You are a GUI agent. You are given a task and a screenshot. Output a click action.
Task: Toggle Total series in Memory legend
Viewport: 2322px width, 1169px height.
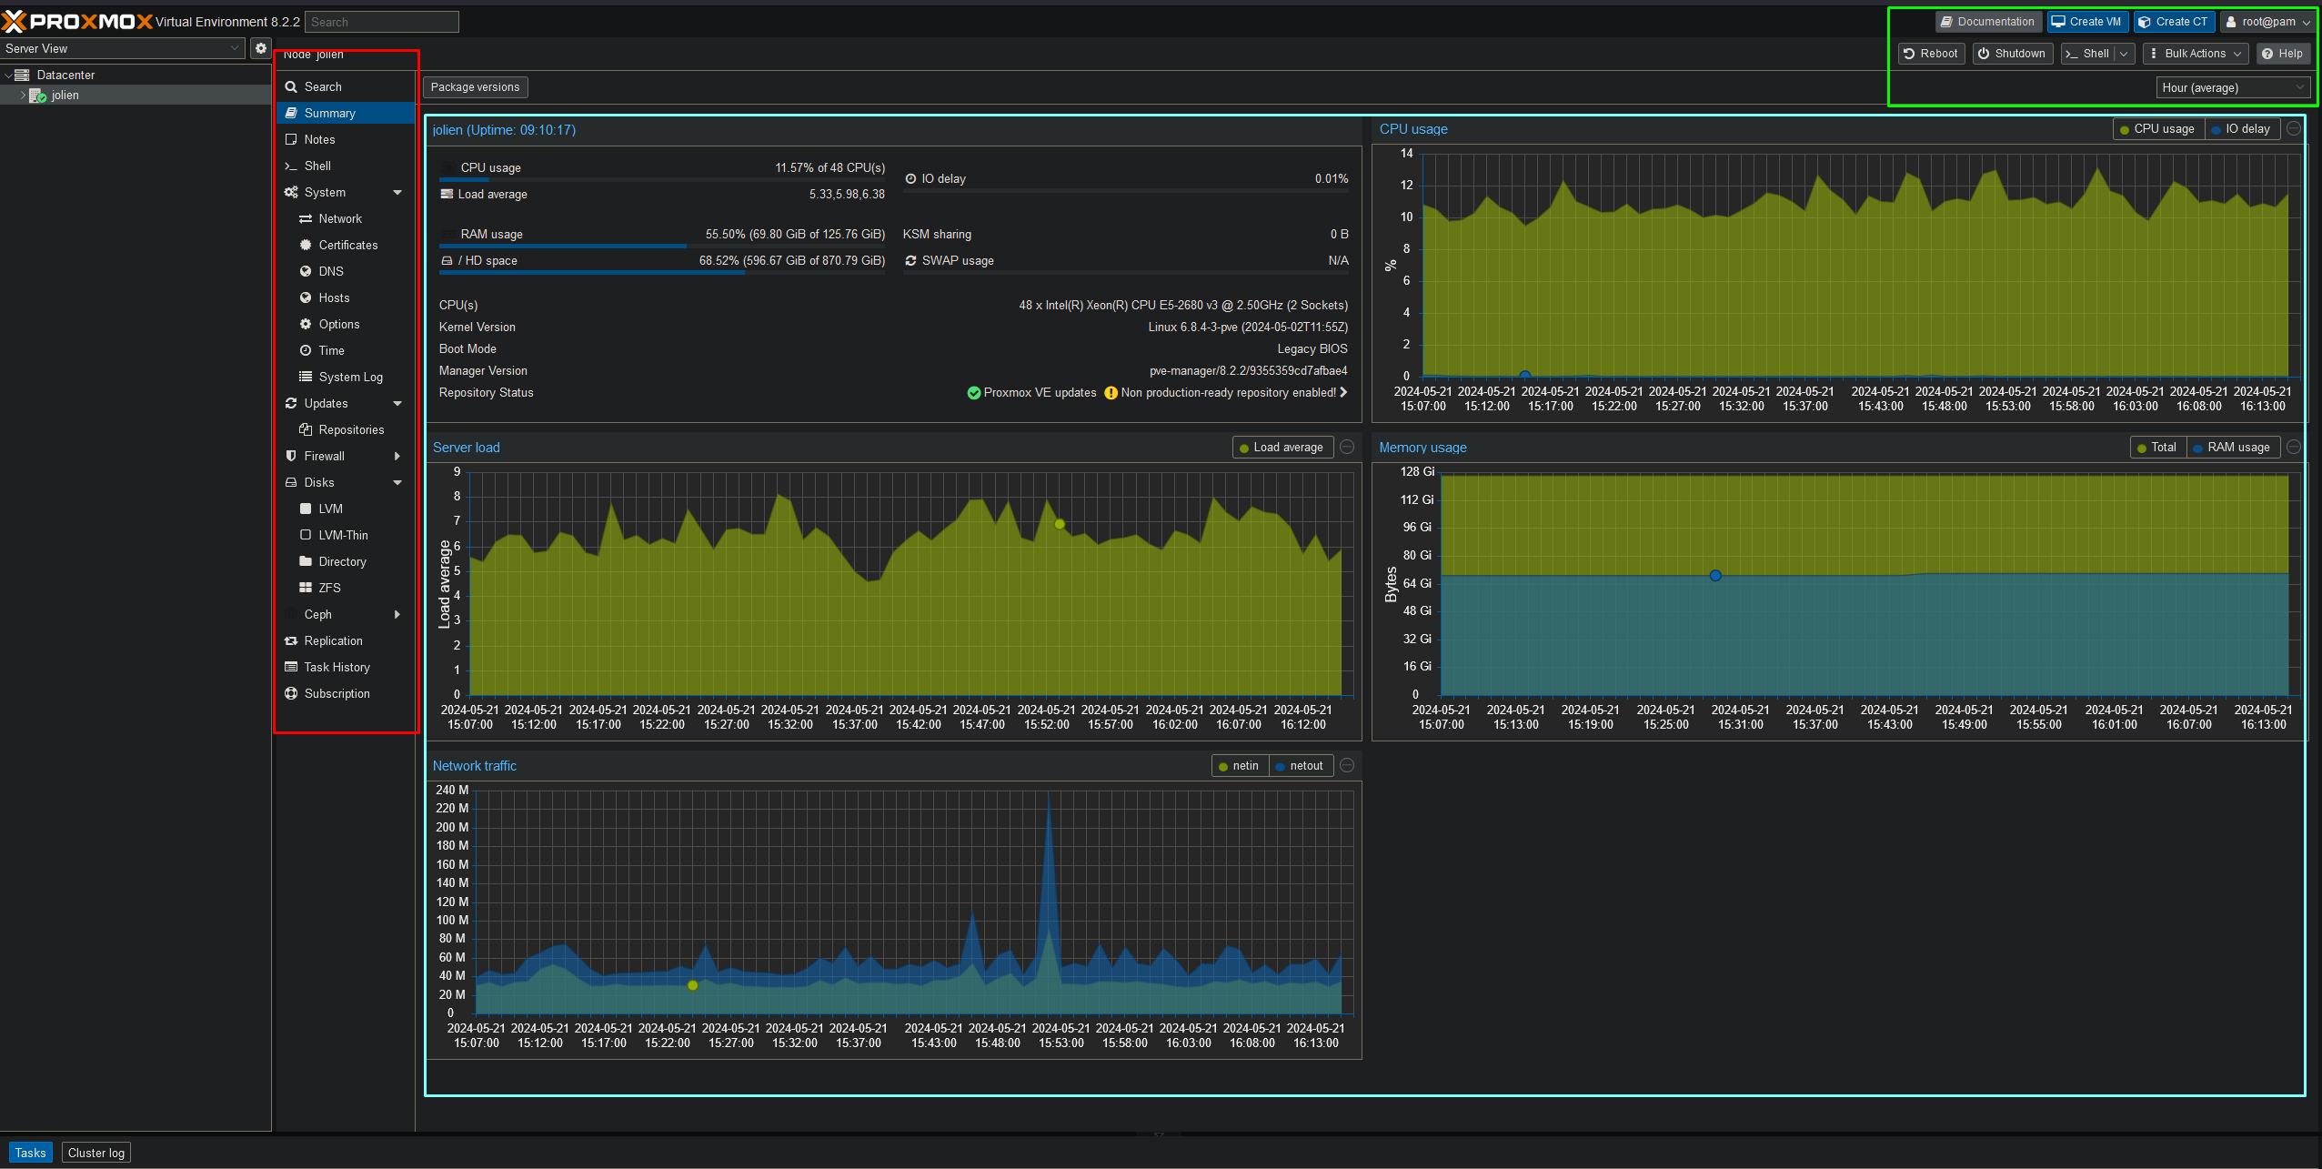coord(2156,448)
